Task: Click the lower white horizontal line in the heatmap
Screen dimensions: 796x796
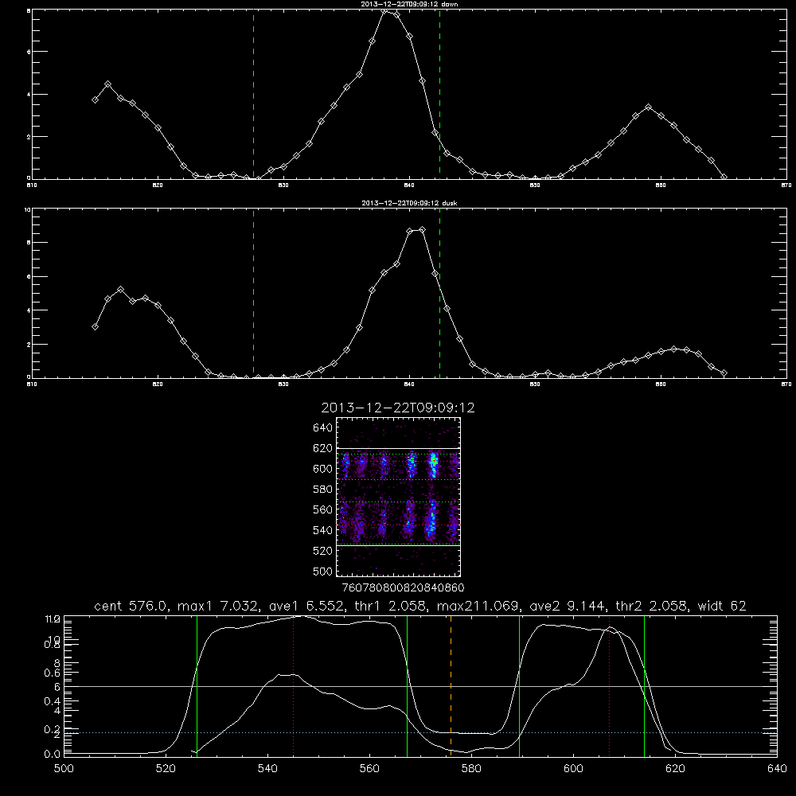Action: click(399, 545)
